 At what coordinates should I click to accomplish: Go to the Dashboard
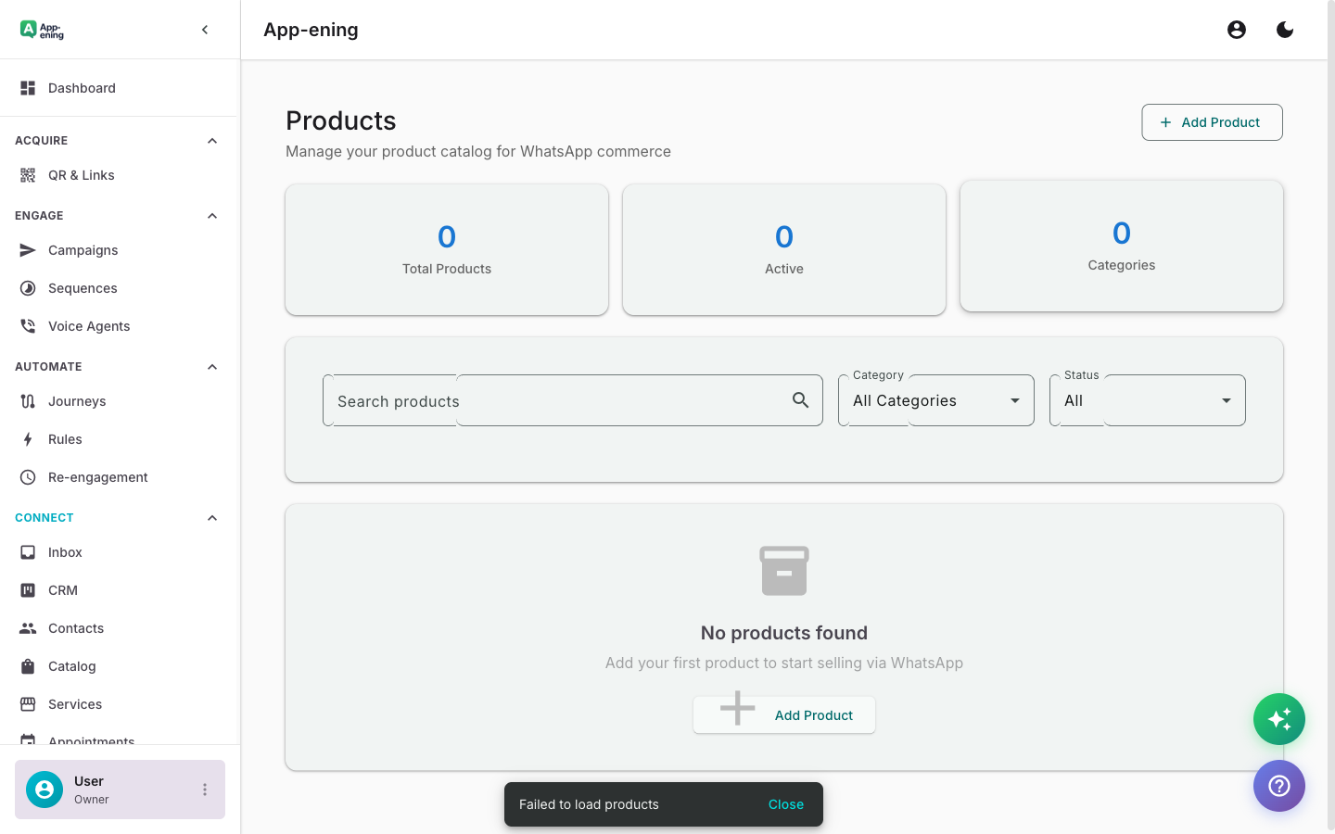[x=81, y=87]
